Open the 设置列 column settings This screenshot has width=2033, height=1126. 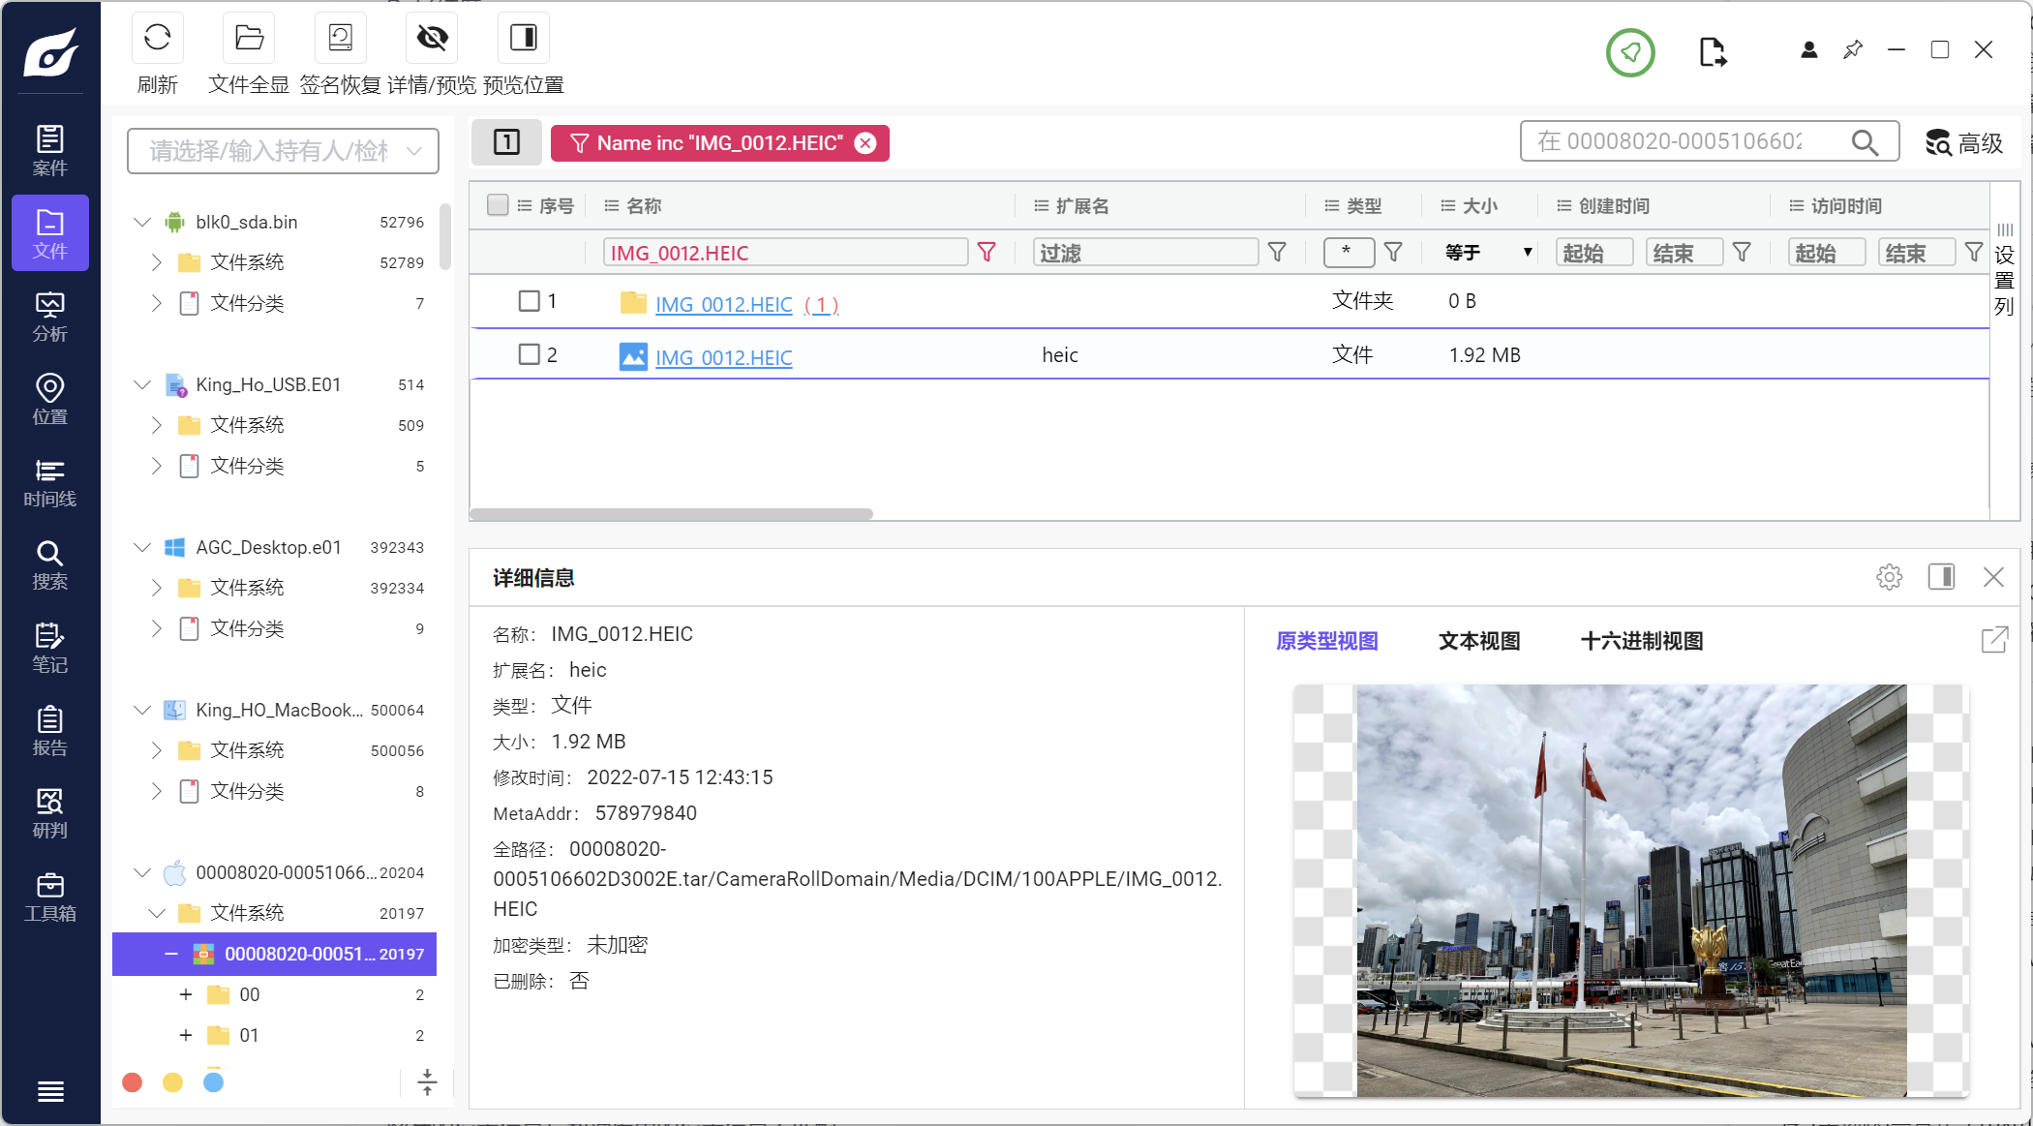coord(2004,270)
